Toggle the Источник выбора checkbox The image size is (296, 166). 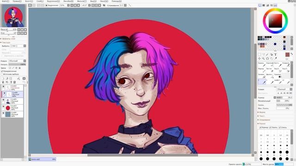(2, 74)
